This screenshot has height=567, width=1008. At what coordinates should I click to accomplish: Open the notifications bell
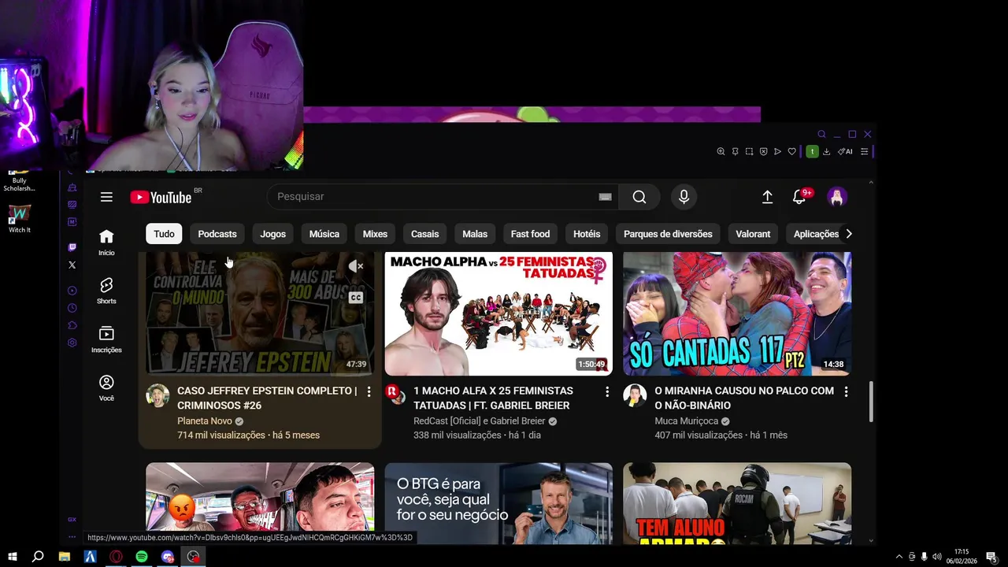pos(799,197)
